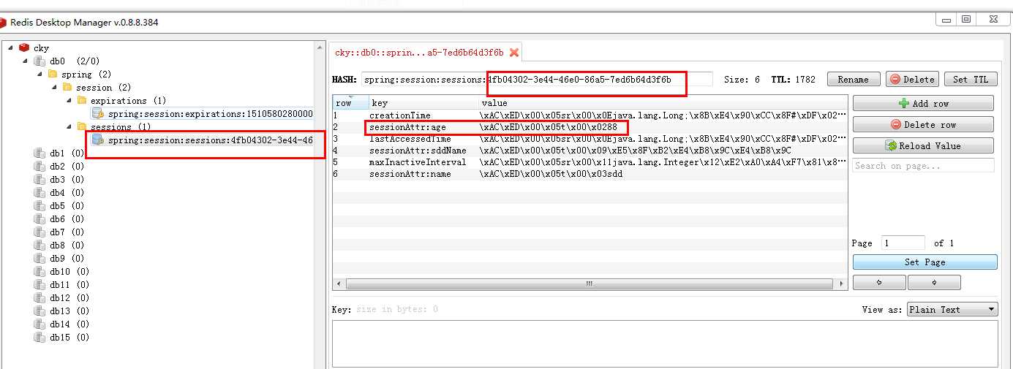Select db3 (0) in the tree
This screenshot has width=1013, height=369.
(x=67, y=180)
